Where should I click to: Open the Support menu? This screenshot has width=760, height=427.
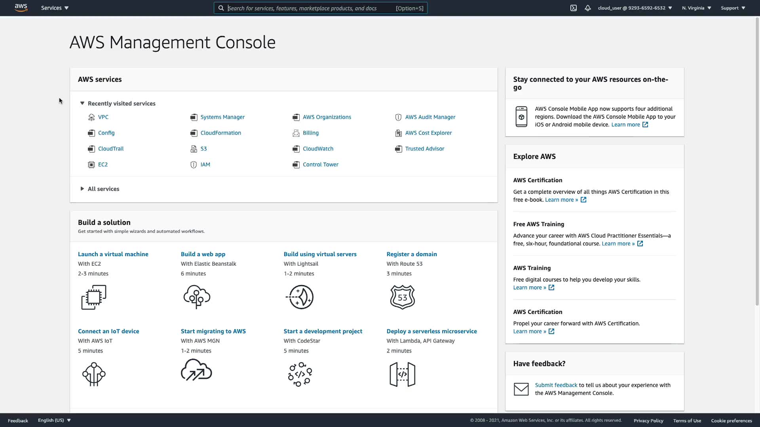733,8
